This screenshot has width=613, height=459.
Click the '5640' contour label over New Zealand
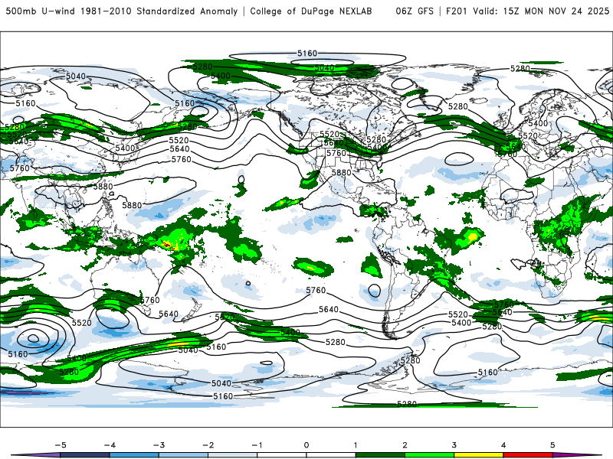point(169,314)
